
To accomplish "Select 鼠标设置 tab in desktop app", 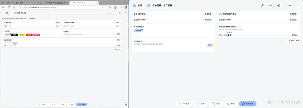I will tap(248, 104).
